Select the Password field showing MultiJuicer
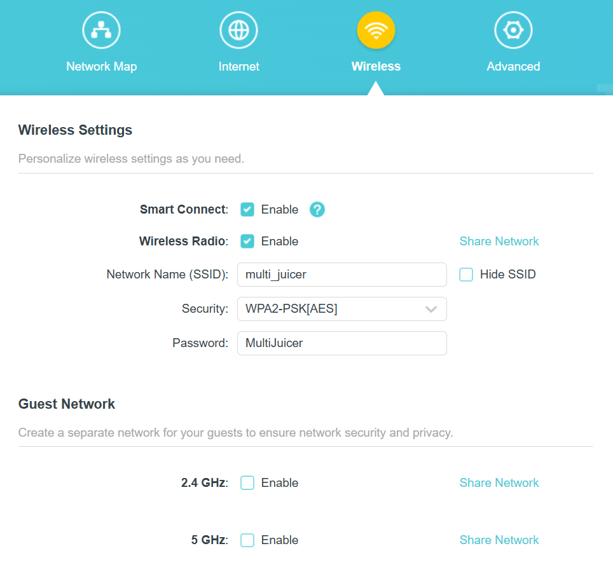Viewport: 613px width, 567px height. (x=341, y=343)
